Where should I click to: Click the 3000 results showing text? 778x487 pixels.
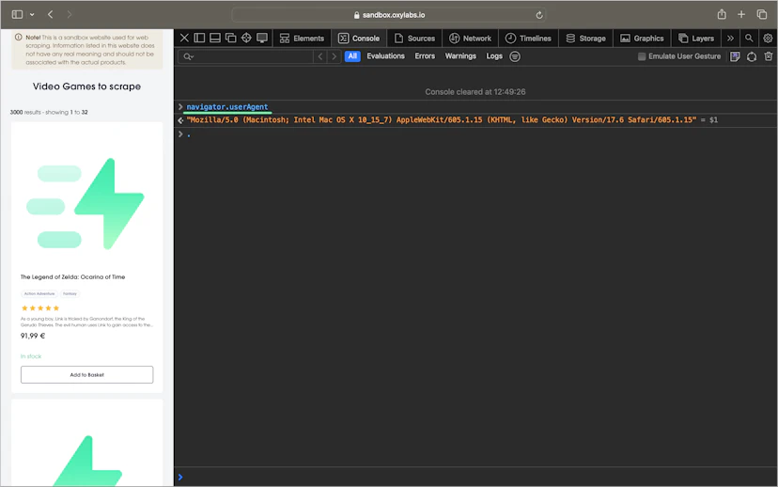49,112
